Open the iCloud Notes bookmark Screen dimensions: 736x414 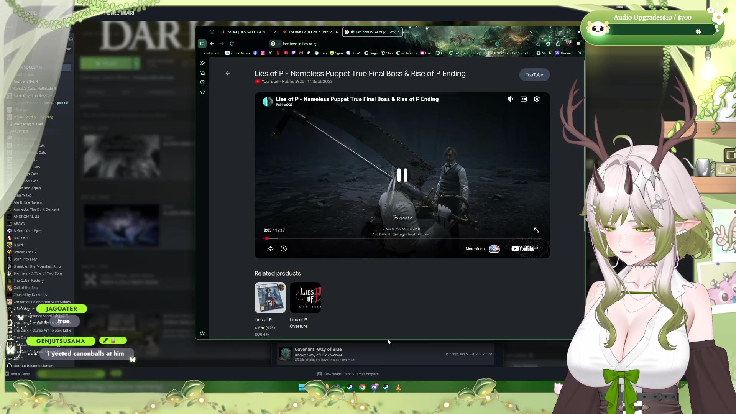238,53
